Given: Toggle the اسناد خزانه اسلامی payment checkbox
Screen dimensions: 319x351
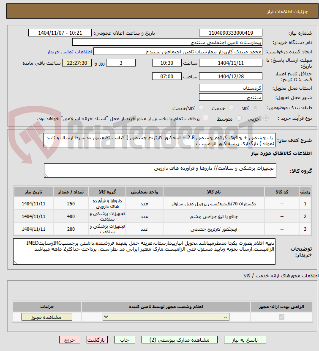Looking at the screenshot, I should click(x=205, y=118).
